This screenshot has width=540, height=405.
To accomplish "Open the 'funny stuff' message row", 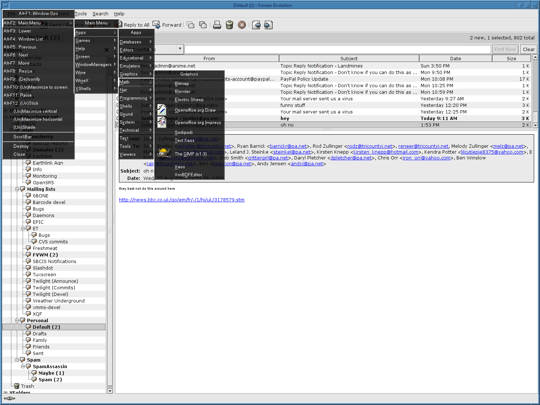I will click(323, 105).
